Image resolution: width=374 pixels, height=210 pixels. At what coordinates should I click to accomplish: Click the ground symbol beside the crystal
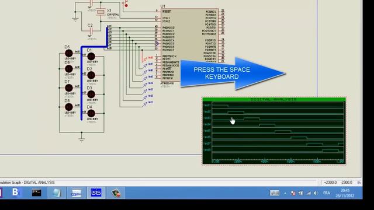pos(75,19)
